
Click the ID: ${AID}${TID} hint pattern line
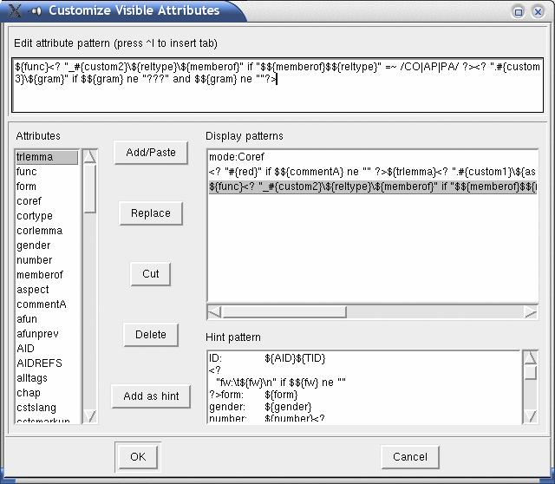[267, 358]
